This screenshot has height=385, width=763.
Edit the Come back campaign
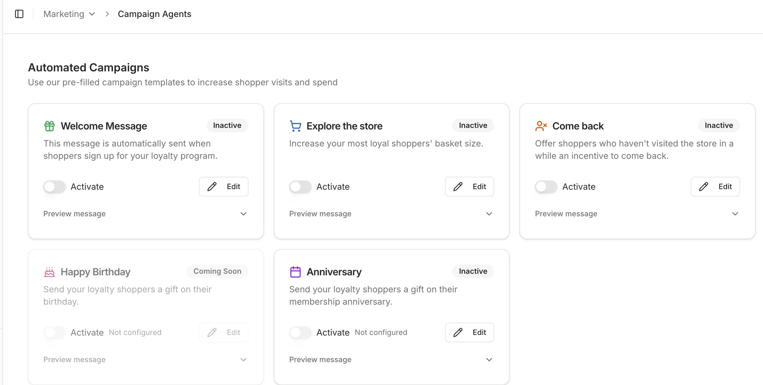pyautogui.click(x=715, y=187)
